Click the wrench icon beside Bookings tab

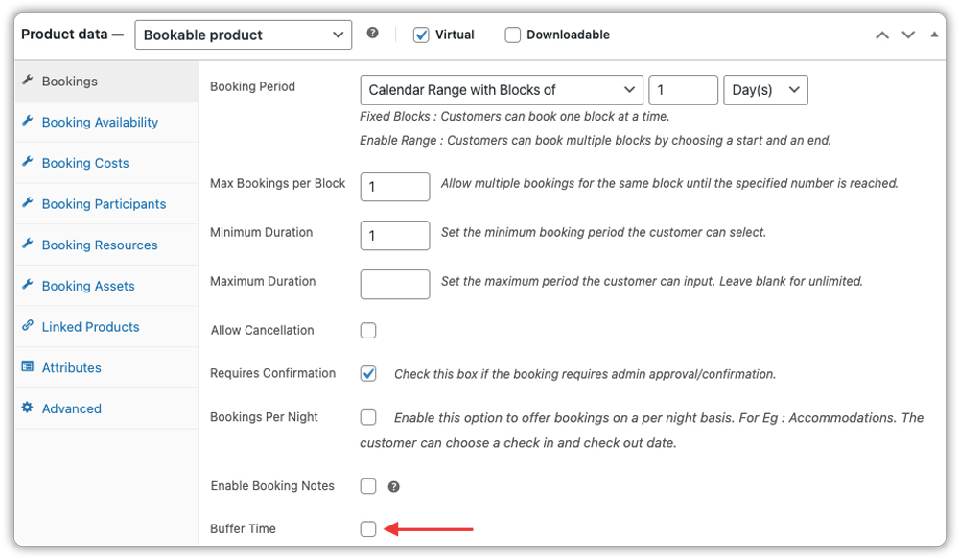(29, 82)
